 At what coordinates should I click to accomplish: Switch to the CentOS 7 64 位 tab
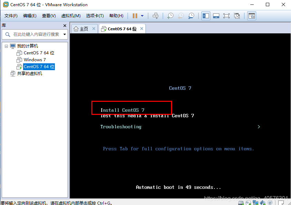point(122,29)
